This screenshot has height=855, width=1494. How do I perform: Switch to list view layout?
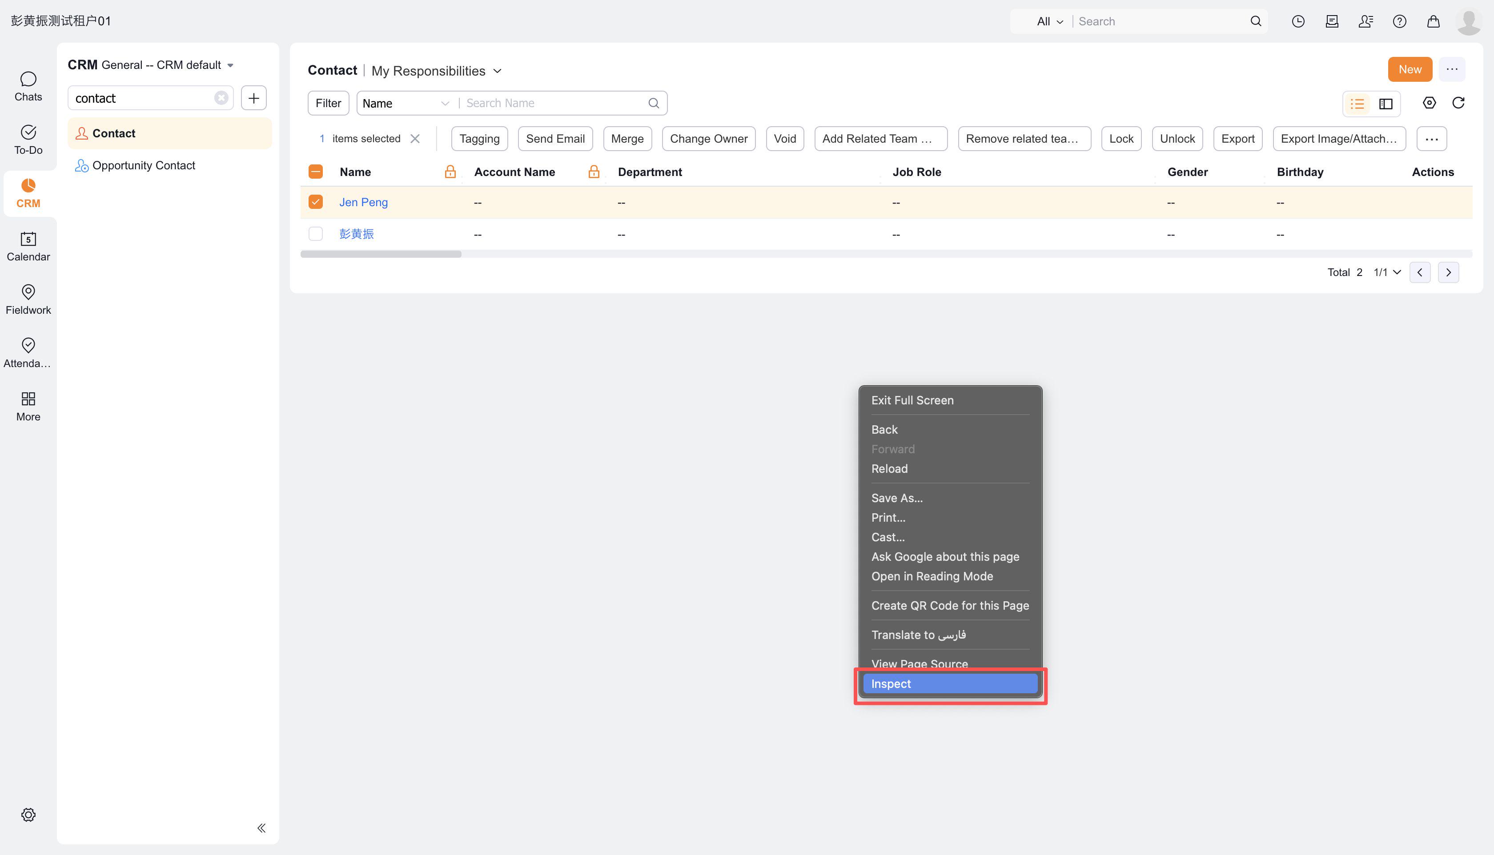[x=1357, y=104]
